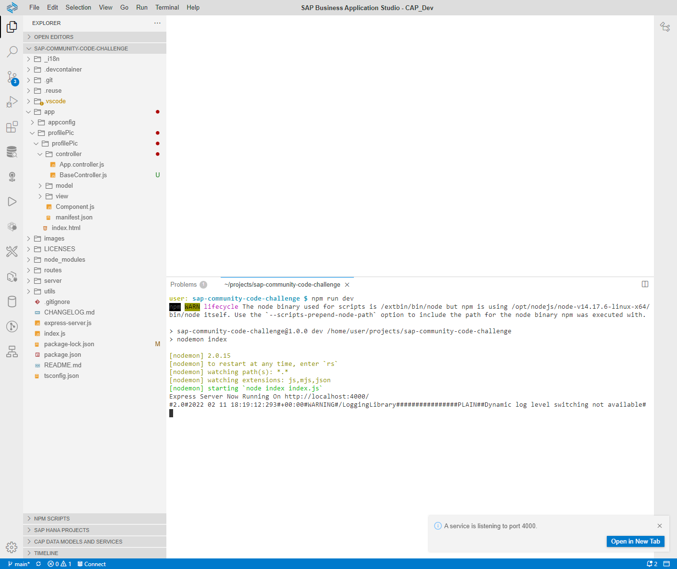Open the SQLTools database explorer icon
The image size is (677, 569).
tap(12, 152)
